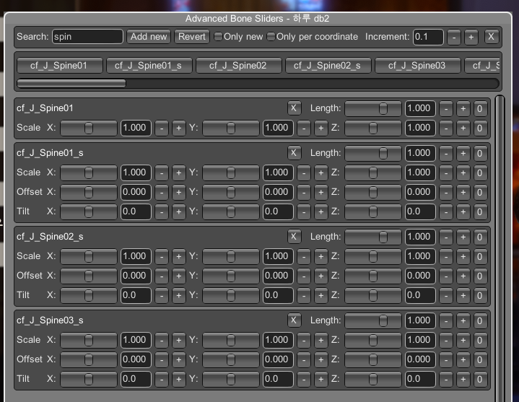Viewport: 519px width, 402px height.
Task: Toggle the Only new checkbox
Action: (x=218, y=36)
